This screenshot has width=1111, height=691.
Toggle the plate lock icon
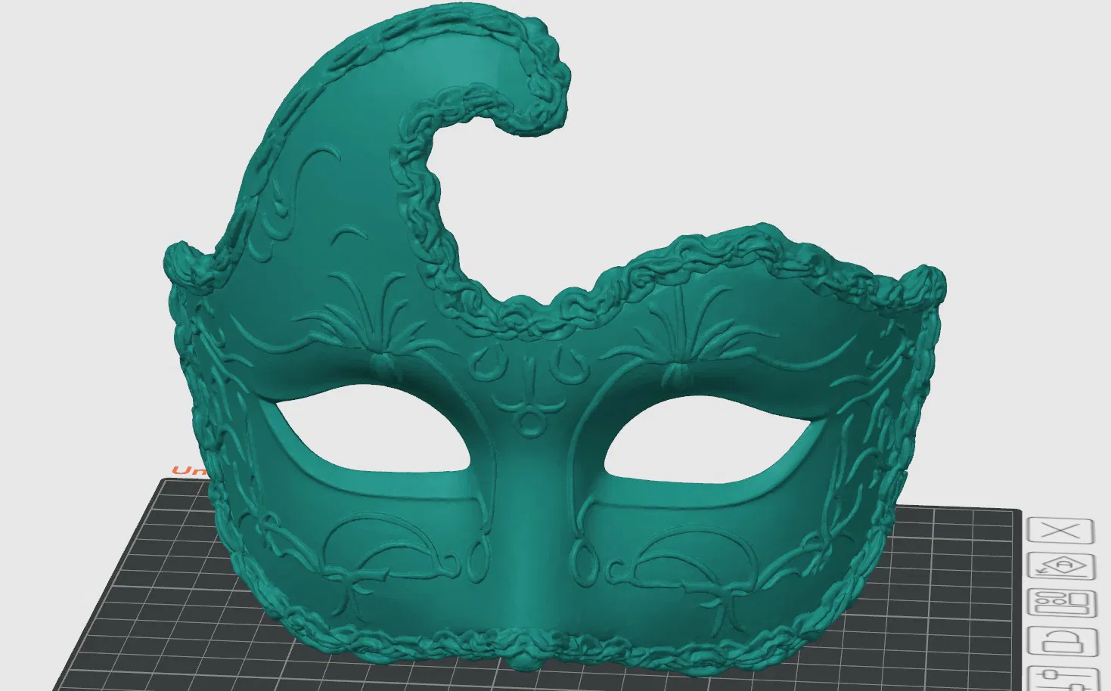pos(1061,641)
